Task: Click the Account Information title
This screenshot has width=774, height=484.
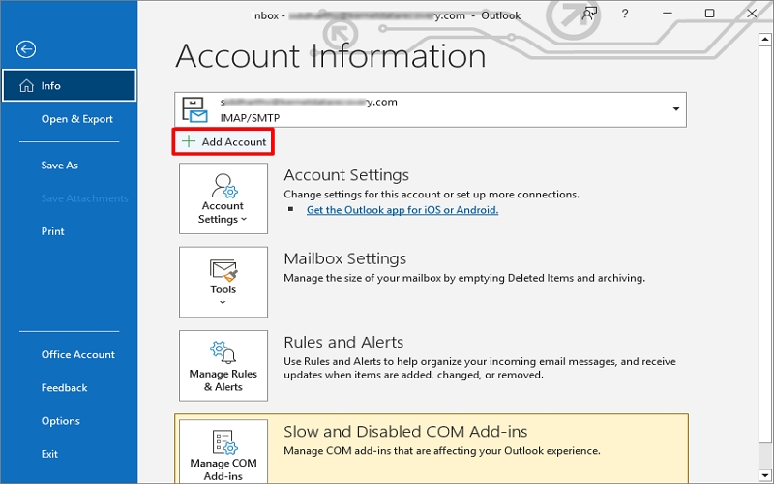Action: (x=331, y=55)
